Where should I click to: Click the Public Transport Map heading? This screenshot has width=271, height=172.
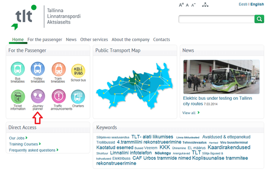pos(118,51)
